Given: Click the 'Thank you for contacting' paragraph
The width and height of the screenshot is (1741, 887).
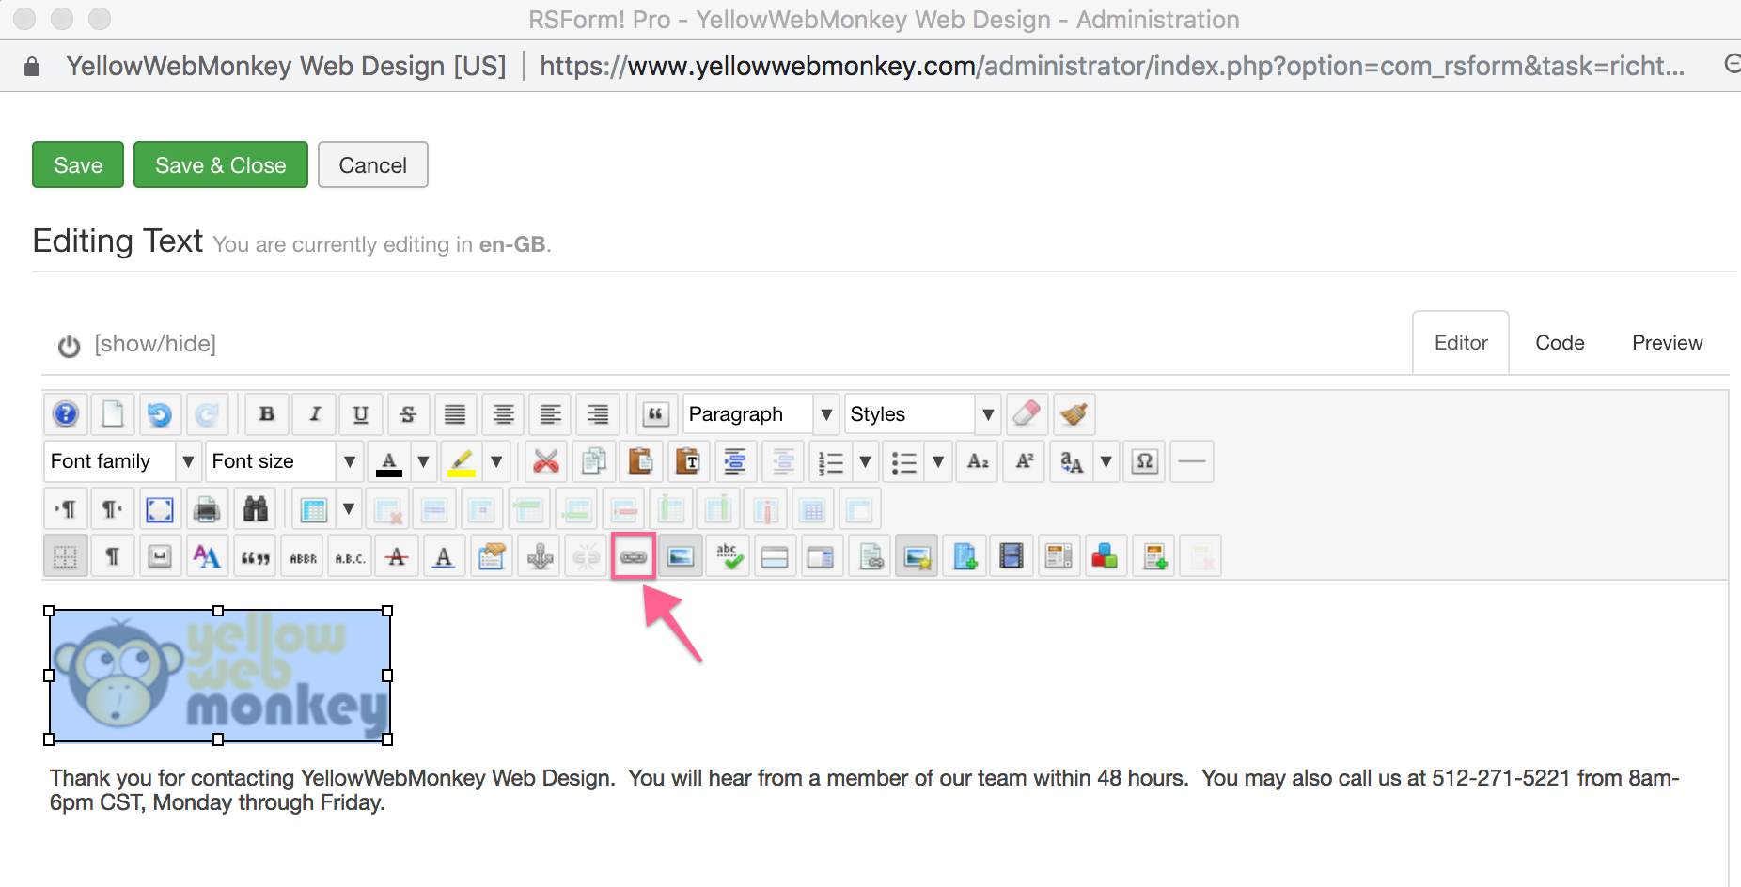Looking at the screenshot, I should tap(865, 790).
